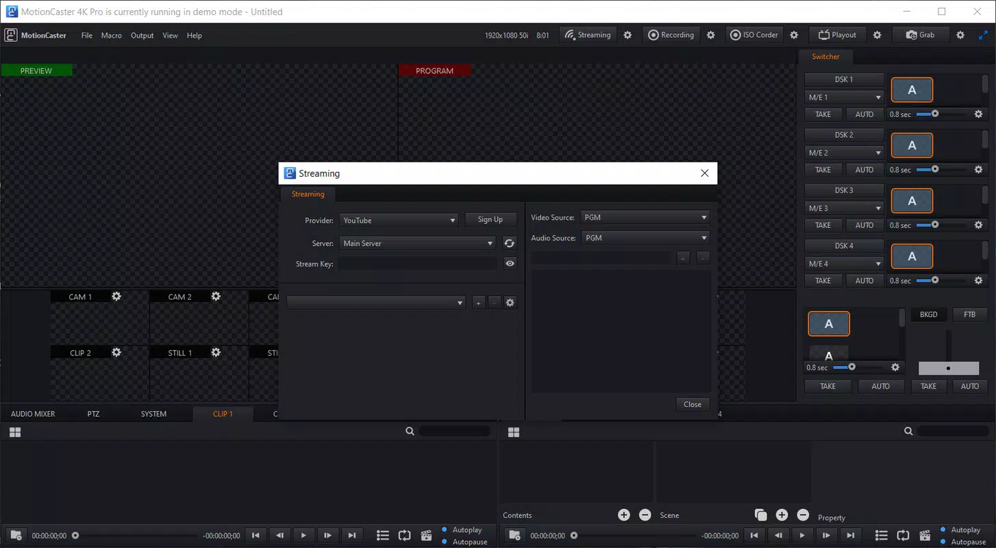996x548 pixels.
Task: Toggle Autoplay in the CLIP 1 panel
Action: point(461,530)
